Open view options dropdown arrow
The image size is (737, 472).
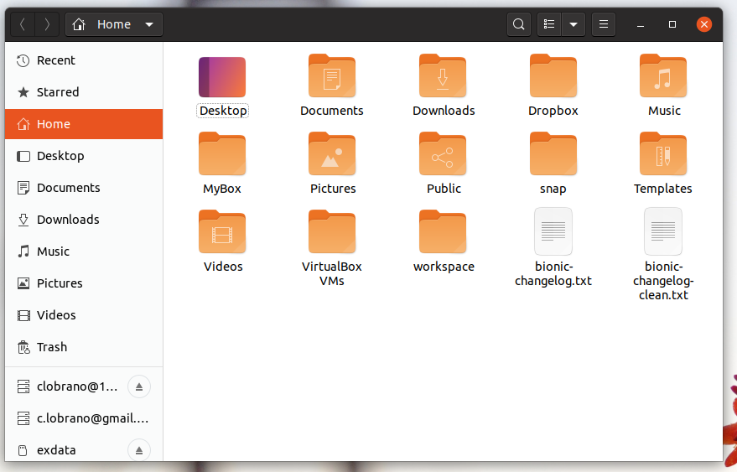[x=574, y=24]
